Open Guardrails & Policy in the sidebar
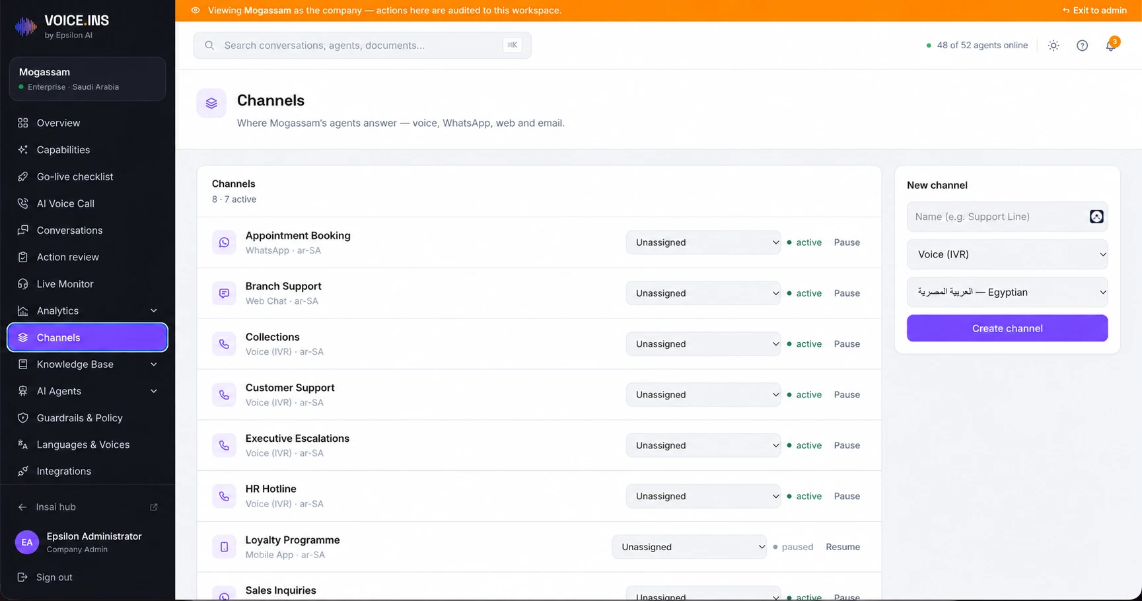This screenshot has width=1142, height=601. (x=87, y=418)
